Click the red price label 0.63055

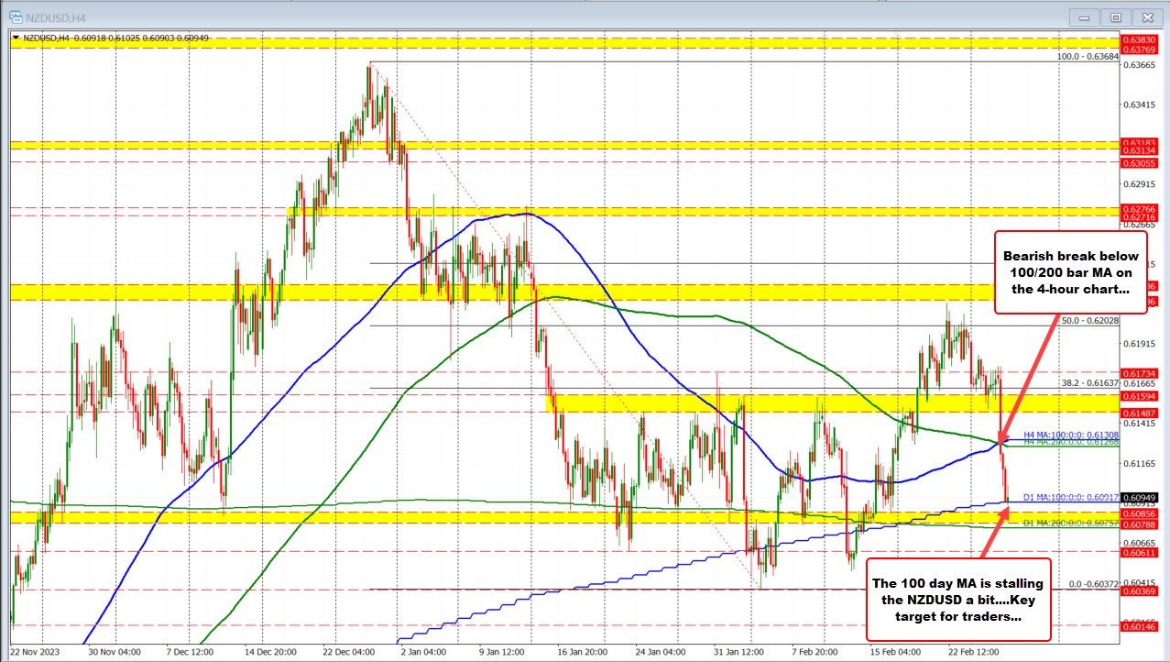[x=1142, y=162]
